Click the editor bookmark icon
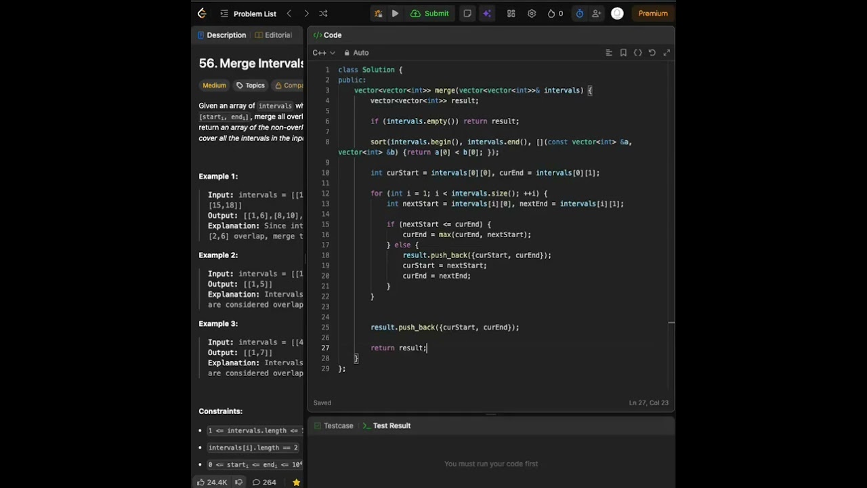The width and height of the screenshot is (867, 488). tap(623, 53)
